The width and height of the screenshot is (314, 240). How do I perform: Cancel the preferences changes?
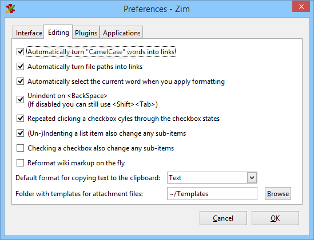[x=223, y=218]
